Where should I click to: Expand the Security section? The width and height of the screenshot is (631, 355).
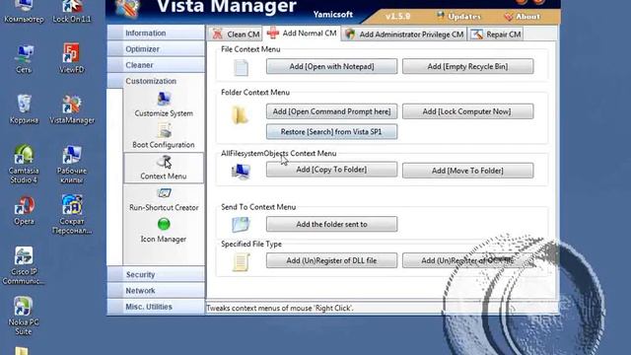[x=156, y=274]
